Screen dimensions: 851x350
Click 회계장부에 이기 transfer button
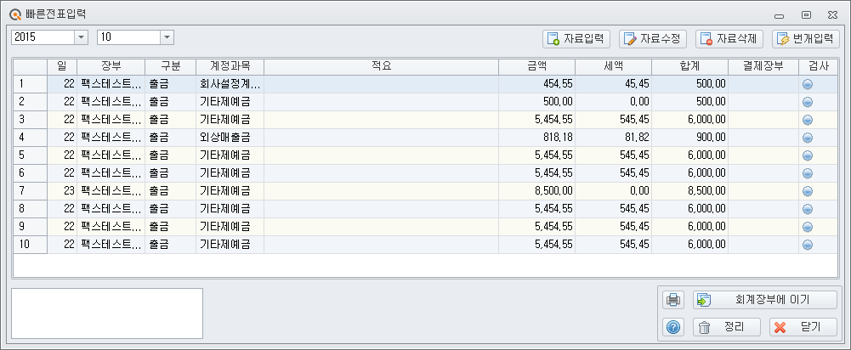tap(764, 300)
